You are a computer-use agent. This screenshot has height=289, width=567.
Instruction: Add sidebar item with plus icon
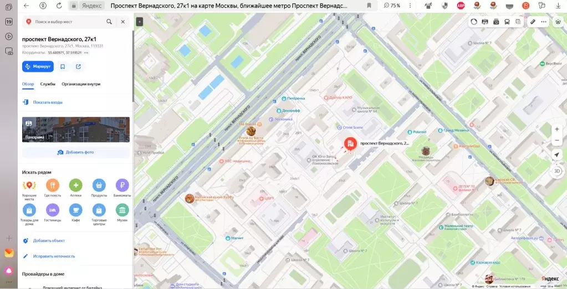coord(9,238)
